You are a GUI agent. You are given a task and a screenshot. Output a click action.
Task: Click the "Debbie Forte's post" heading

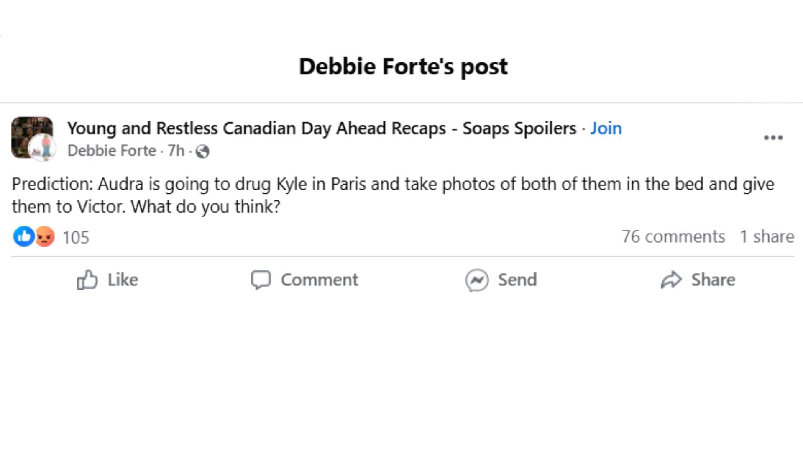(403, 67)
